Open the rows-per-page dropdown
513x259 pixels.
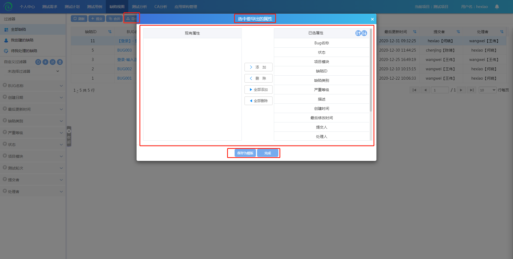point(488,90)
